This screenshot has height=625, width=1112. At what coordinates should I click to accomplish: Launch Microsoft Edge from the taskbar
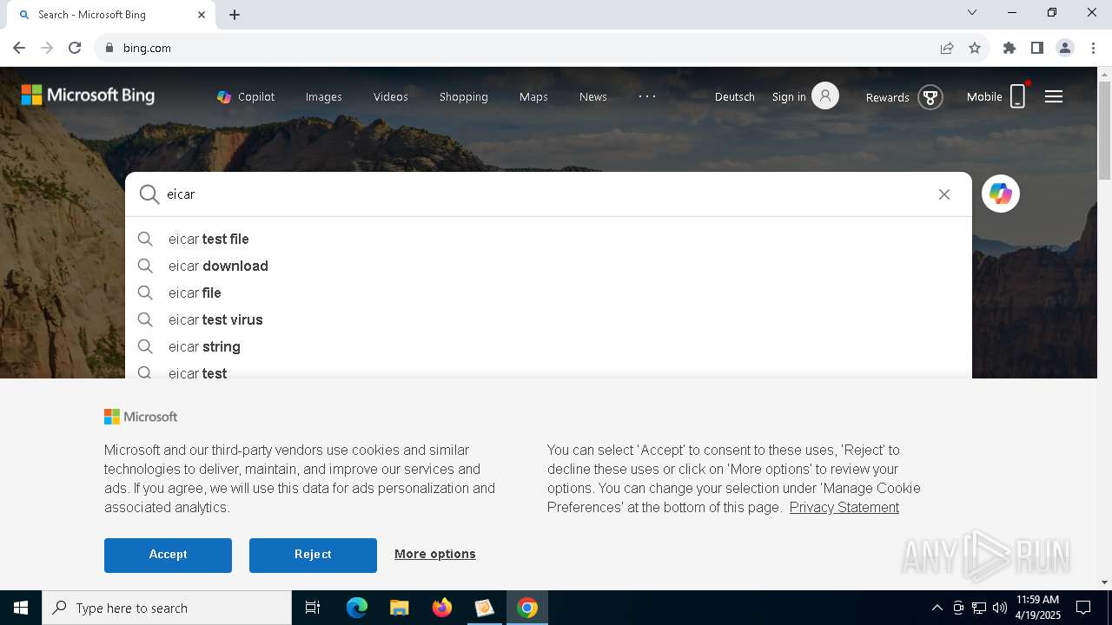(x=357, y=608)
